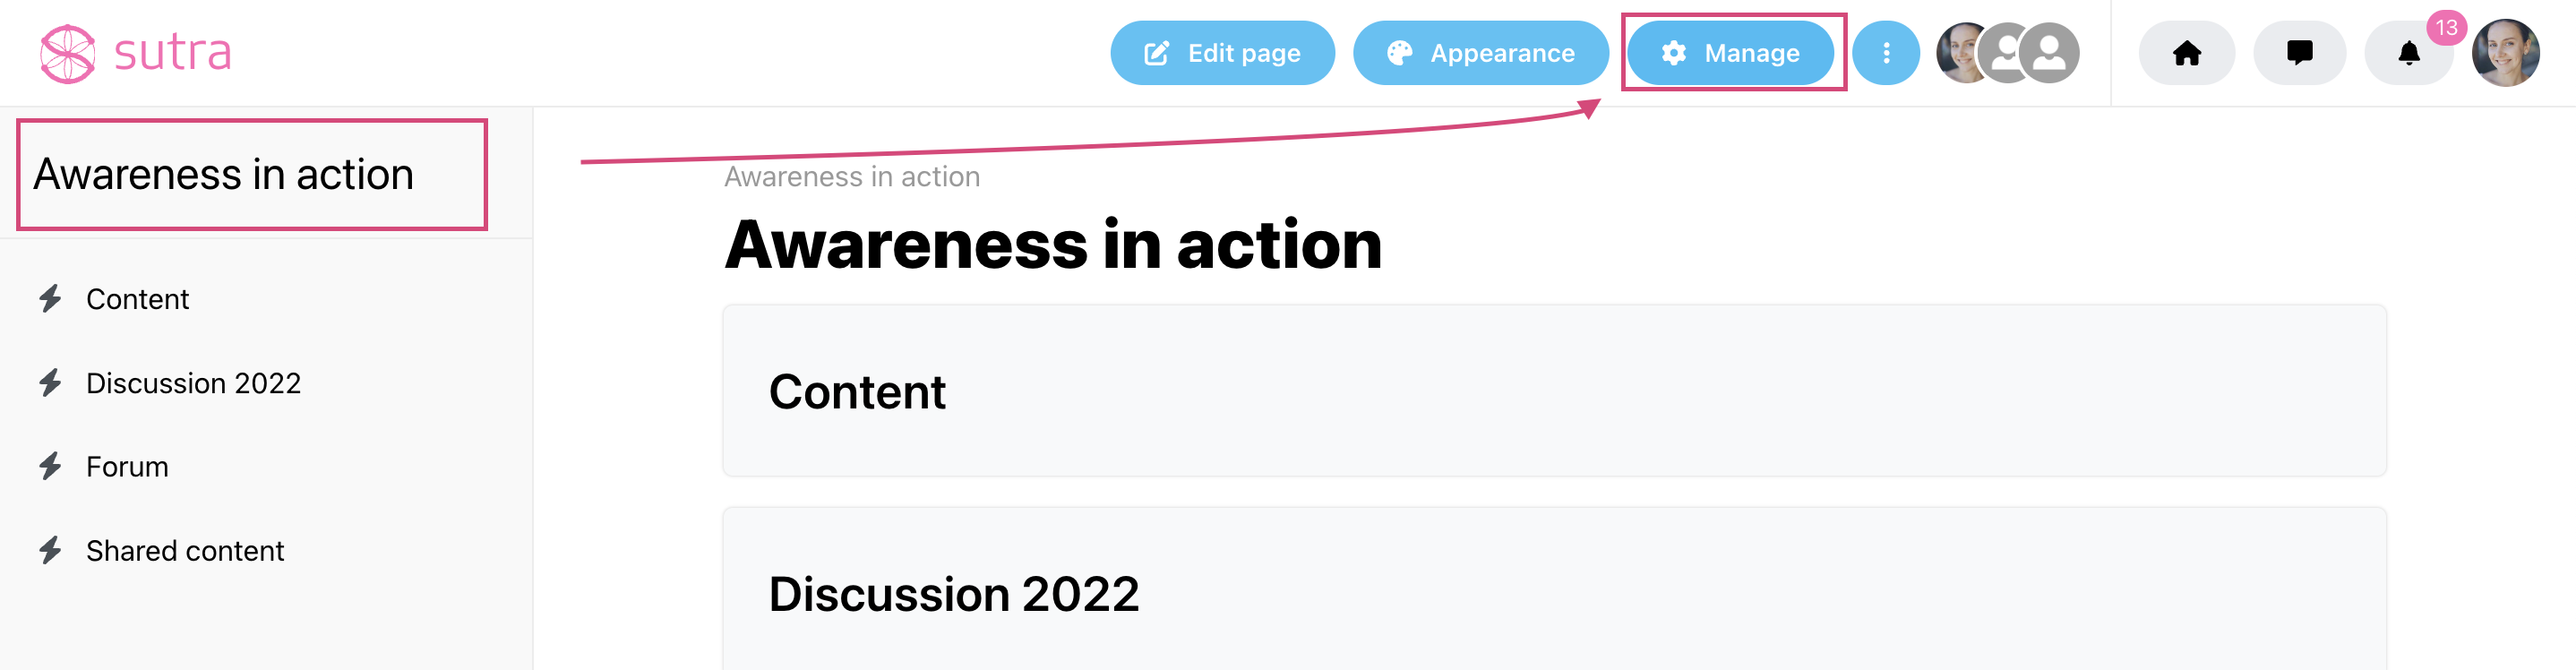This screenshot has width=2576, height=670.
Task: Open the Discussion 2022 card
Action: (1554, 589)
